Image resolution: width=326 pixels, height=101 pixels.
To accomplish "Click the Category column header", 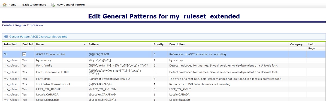I will [296, 44].
